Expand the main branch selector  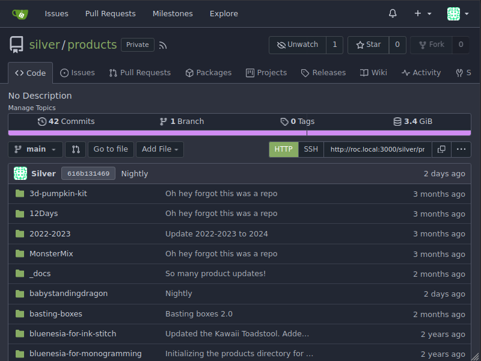(x=35, y=149)
